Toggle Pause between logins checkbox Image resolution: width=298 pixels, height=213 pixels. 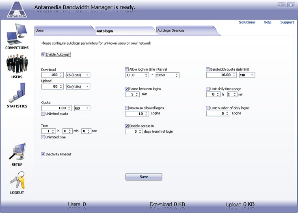(127, 89)
